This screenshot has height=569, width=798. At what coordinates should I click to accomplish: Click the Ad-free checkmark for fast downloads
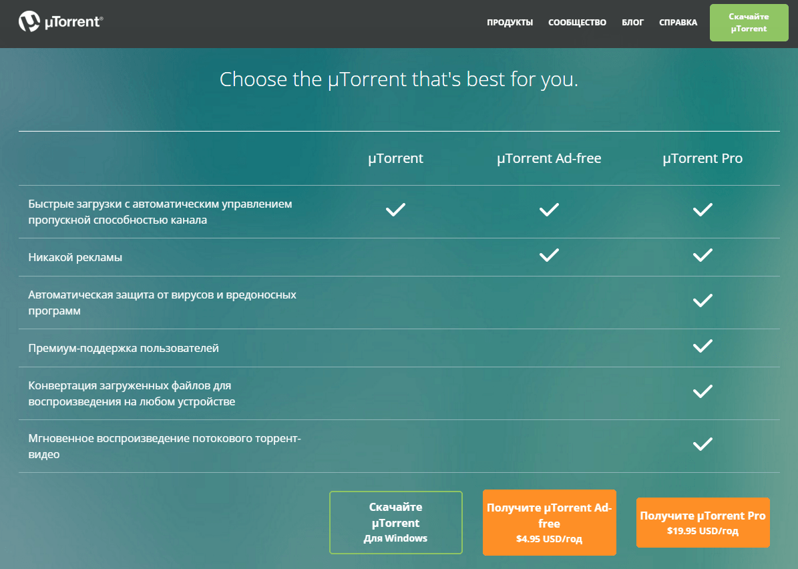tap(549, 210)
